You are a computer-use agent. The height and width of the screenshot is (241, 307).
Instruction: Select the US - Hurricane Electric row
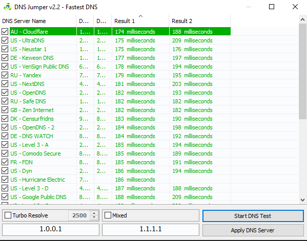pyautogui.click(x=116, y=180)
